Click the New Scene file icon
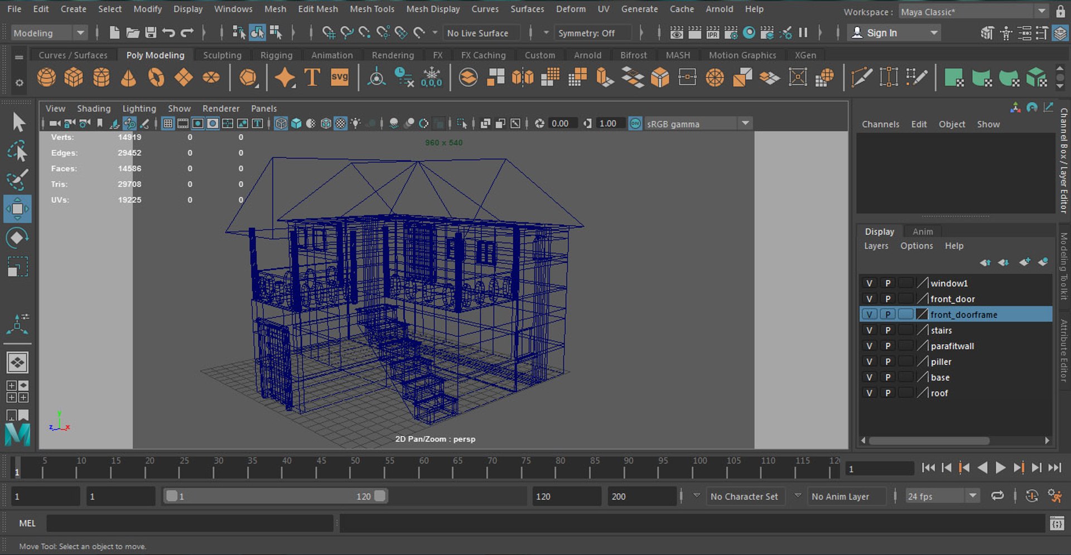This screenshot has height=555, width=1071. click(x=114, y=33)
